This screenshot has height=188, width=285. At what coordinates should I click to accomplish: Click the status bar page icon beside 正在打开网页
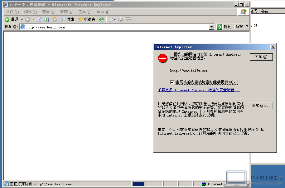click(x=6, y=184)
